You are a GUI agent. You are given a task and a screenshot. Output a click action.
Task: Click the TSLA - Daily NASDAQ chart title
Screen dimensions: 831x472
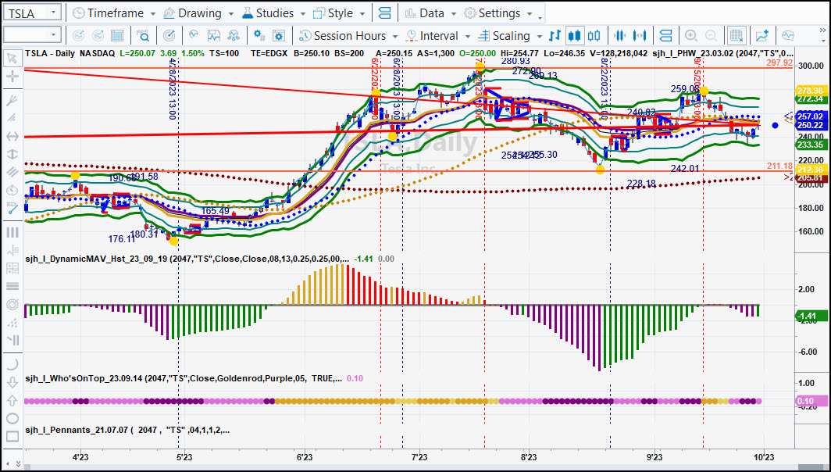coord(70,53)
